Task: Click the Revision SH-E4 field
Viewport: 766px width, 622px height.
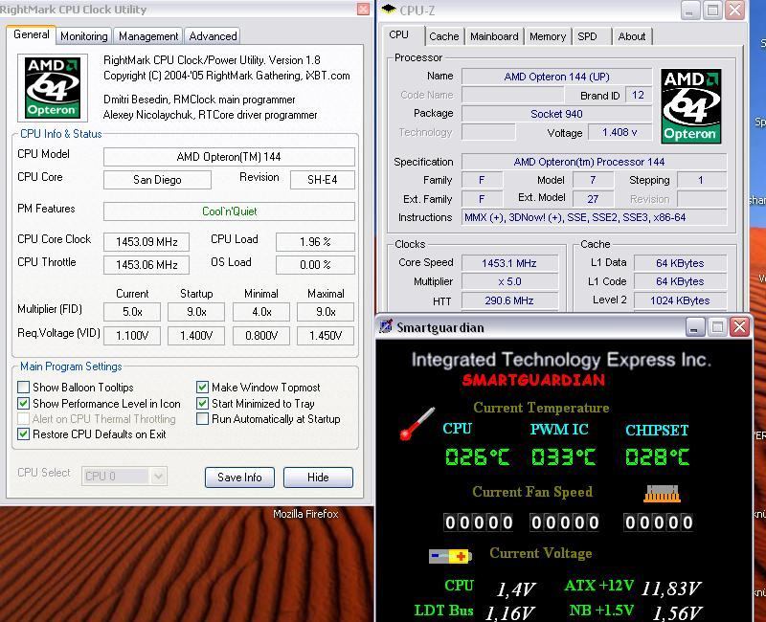Action: tap(323, 180)
